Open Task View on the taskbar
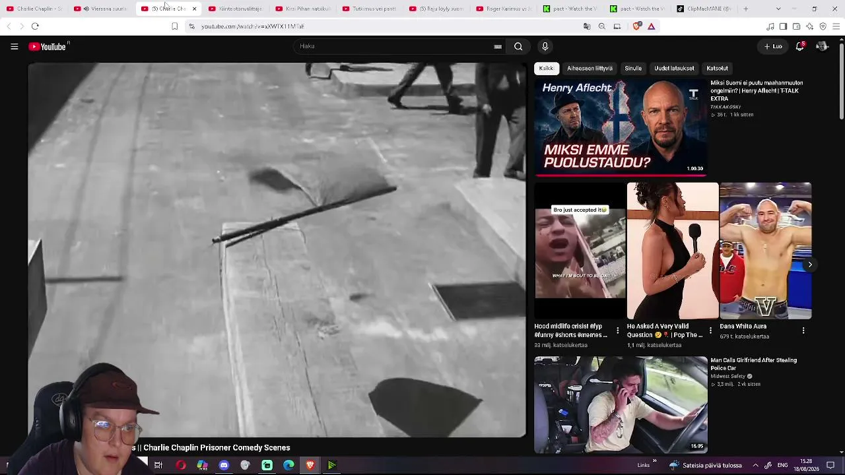 [x=158, y=465]
